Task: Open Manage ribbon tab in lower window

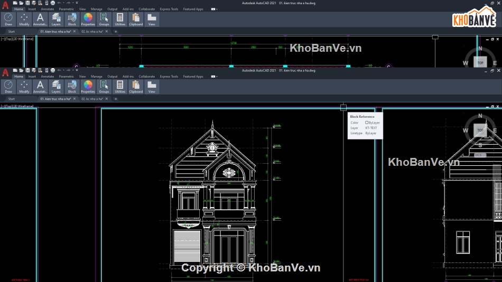Action: point(96,77)
